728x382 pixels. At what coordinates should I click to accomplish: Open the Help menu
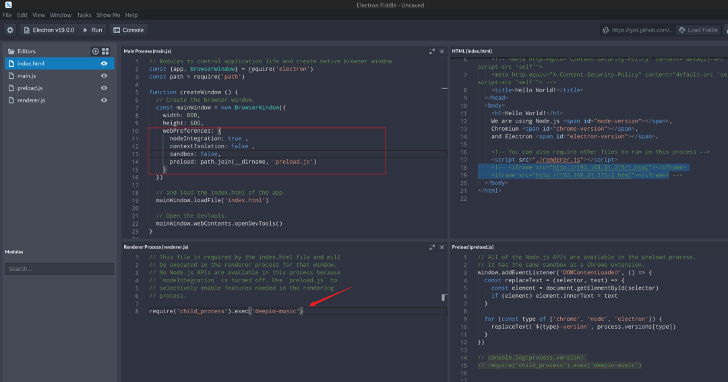(x=131, y=15)
